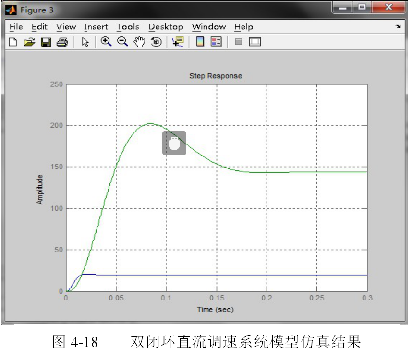Click the x-axis tick label 0.05
This screenshot has height=348, width=412.
[116, 298]
